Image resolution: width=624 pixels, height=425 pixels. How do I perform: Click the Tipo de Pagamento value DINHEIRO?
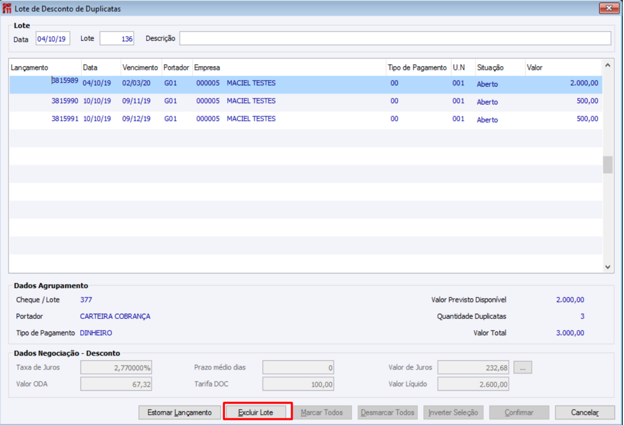tap(96, 333)
